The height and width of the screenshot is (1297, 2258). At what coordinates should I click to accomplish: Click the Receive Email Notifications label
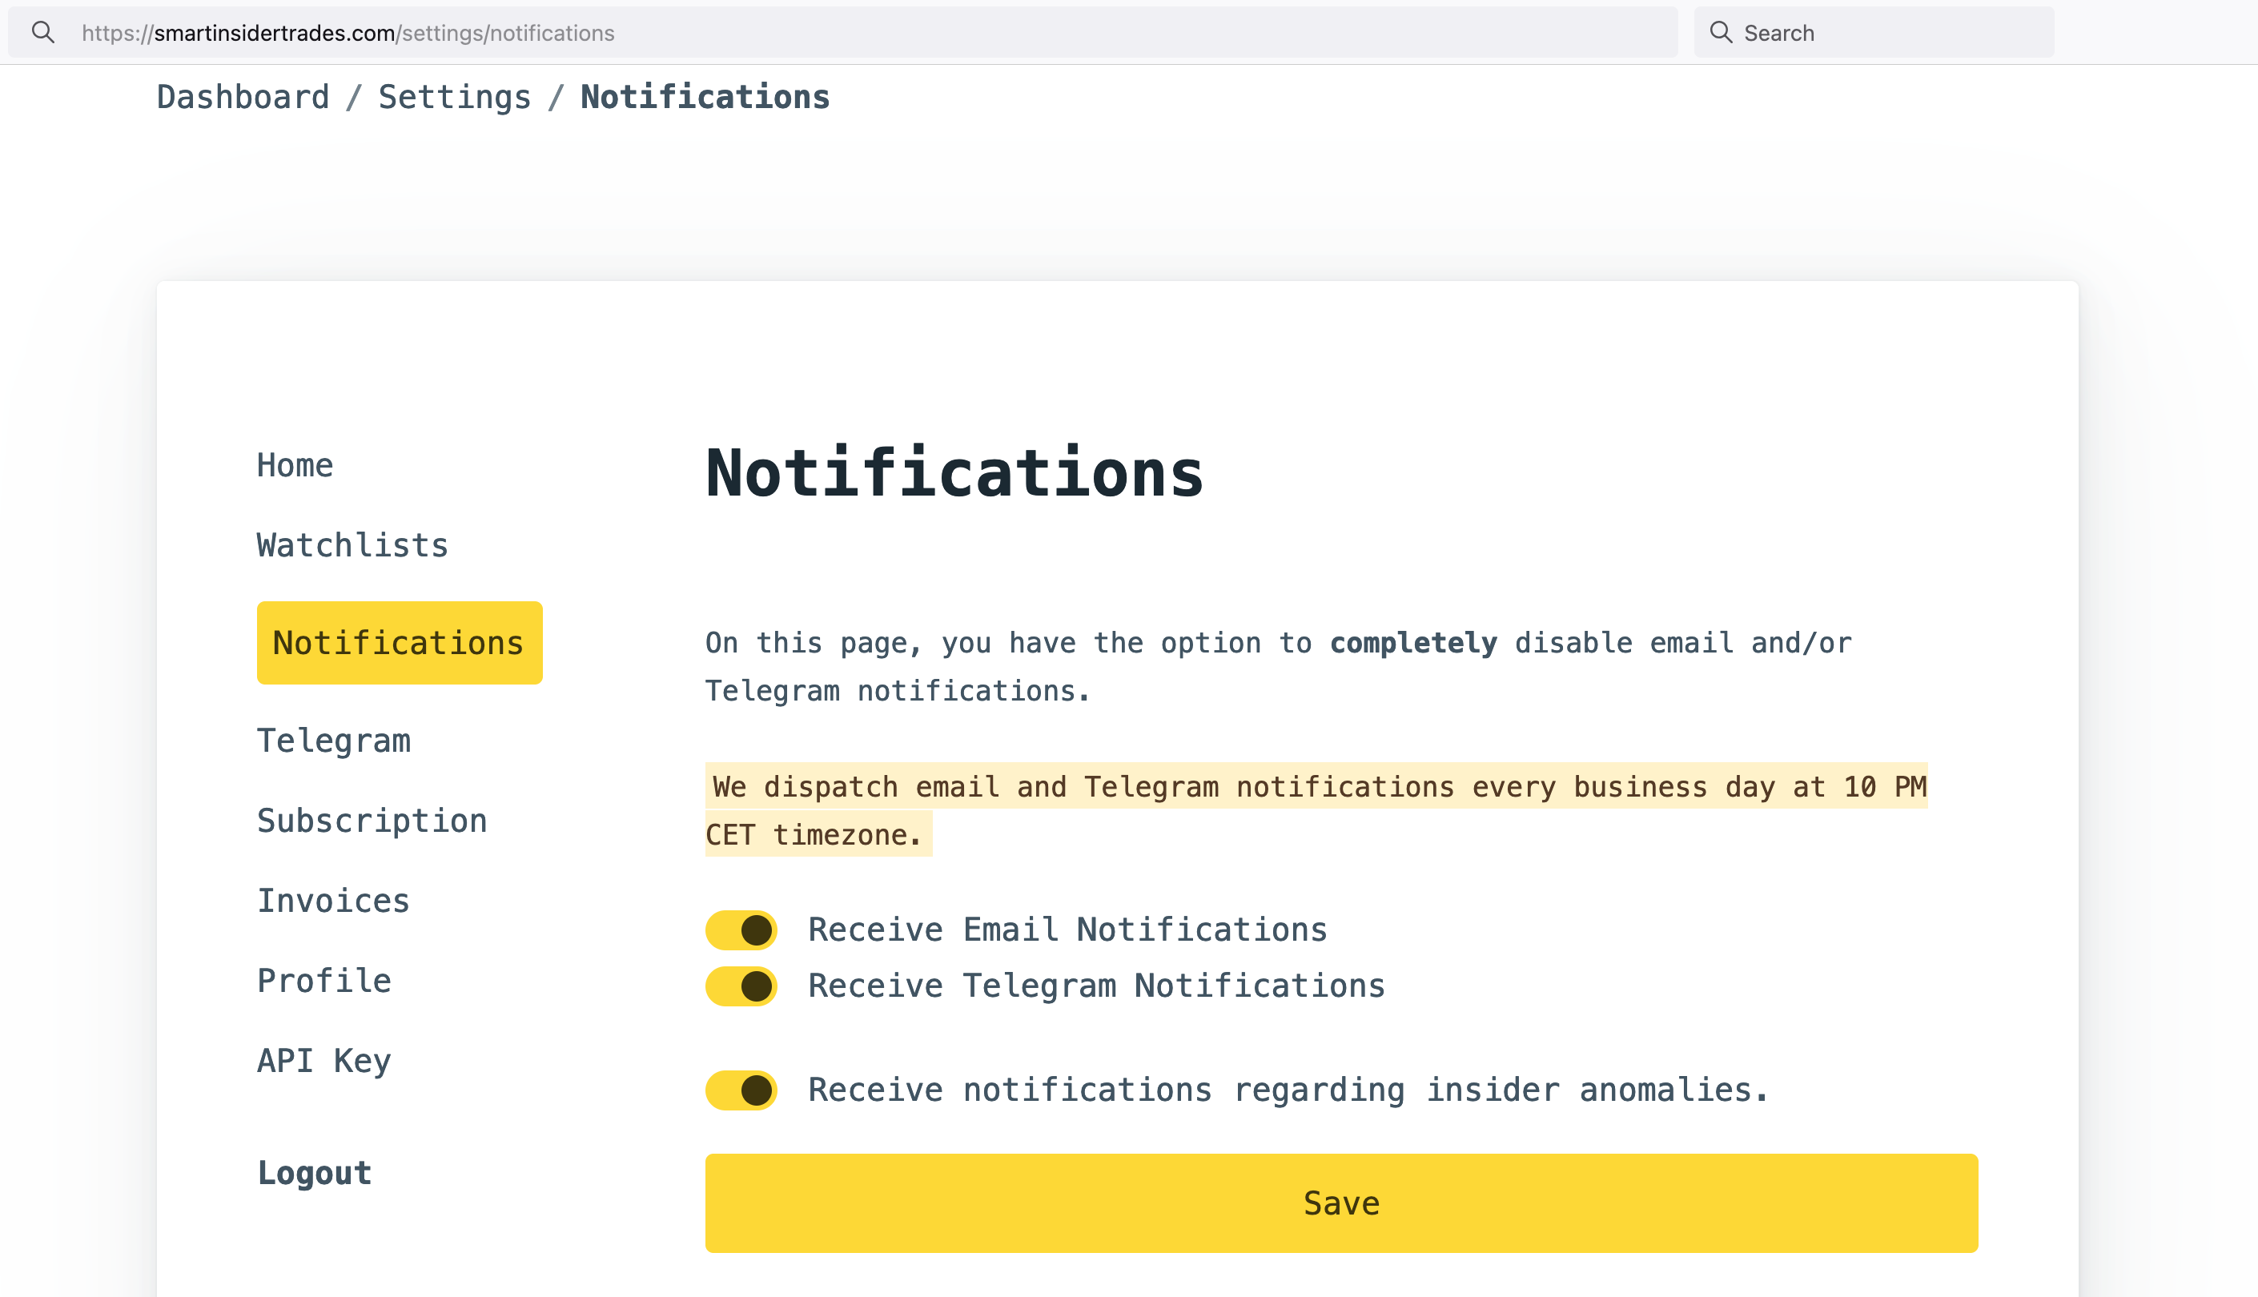(1067, 930)
